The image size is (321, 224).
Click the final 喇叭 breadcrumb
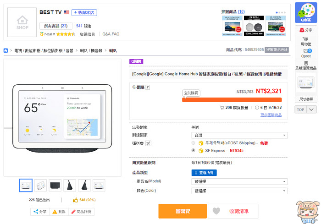[113, 50]
